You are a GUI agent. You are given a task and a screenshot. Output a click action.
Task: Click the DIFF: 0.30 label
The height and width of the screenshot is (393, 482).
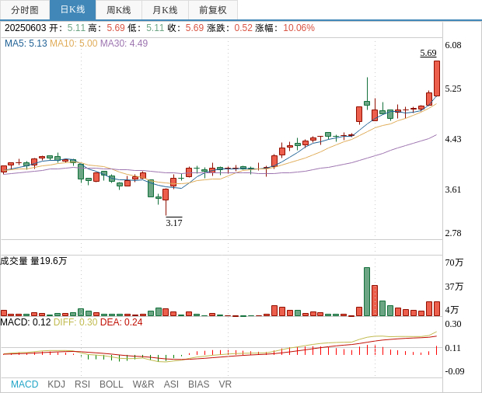pos(75,322)
